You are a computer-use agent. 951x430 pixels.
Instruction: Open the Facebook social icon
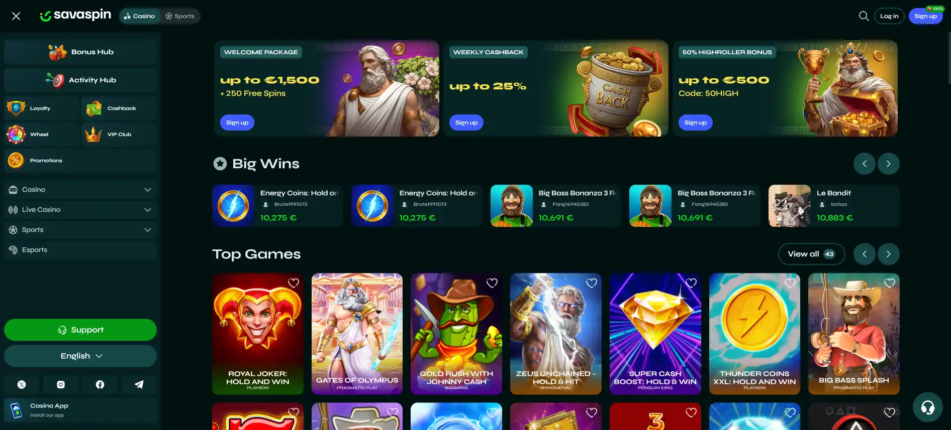coord(100,384)
